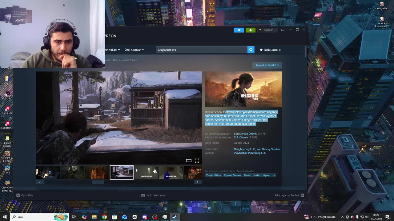Screen dimensions: 394x221
Task: Open İstek Listesi wishlist
Action: click(270, 50)
